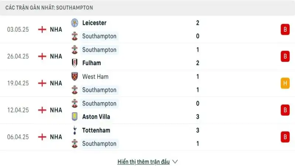Click the Aston Villa club crest icon
This screenshot has height=166, width=295.
click(x=75, y=117)
